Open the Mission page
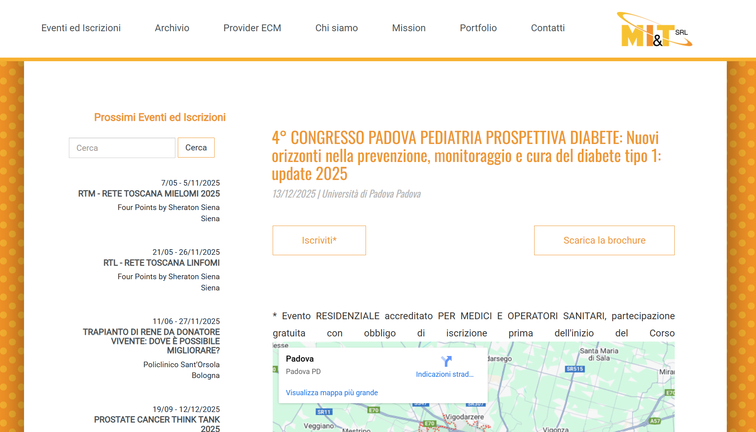Viewport: 756px width, 432px height. coord(408,28)
